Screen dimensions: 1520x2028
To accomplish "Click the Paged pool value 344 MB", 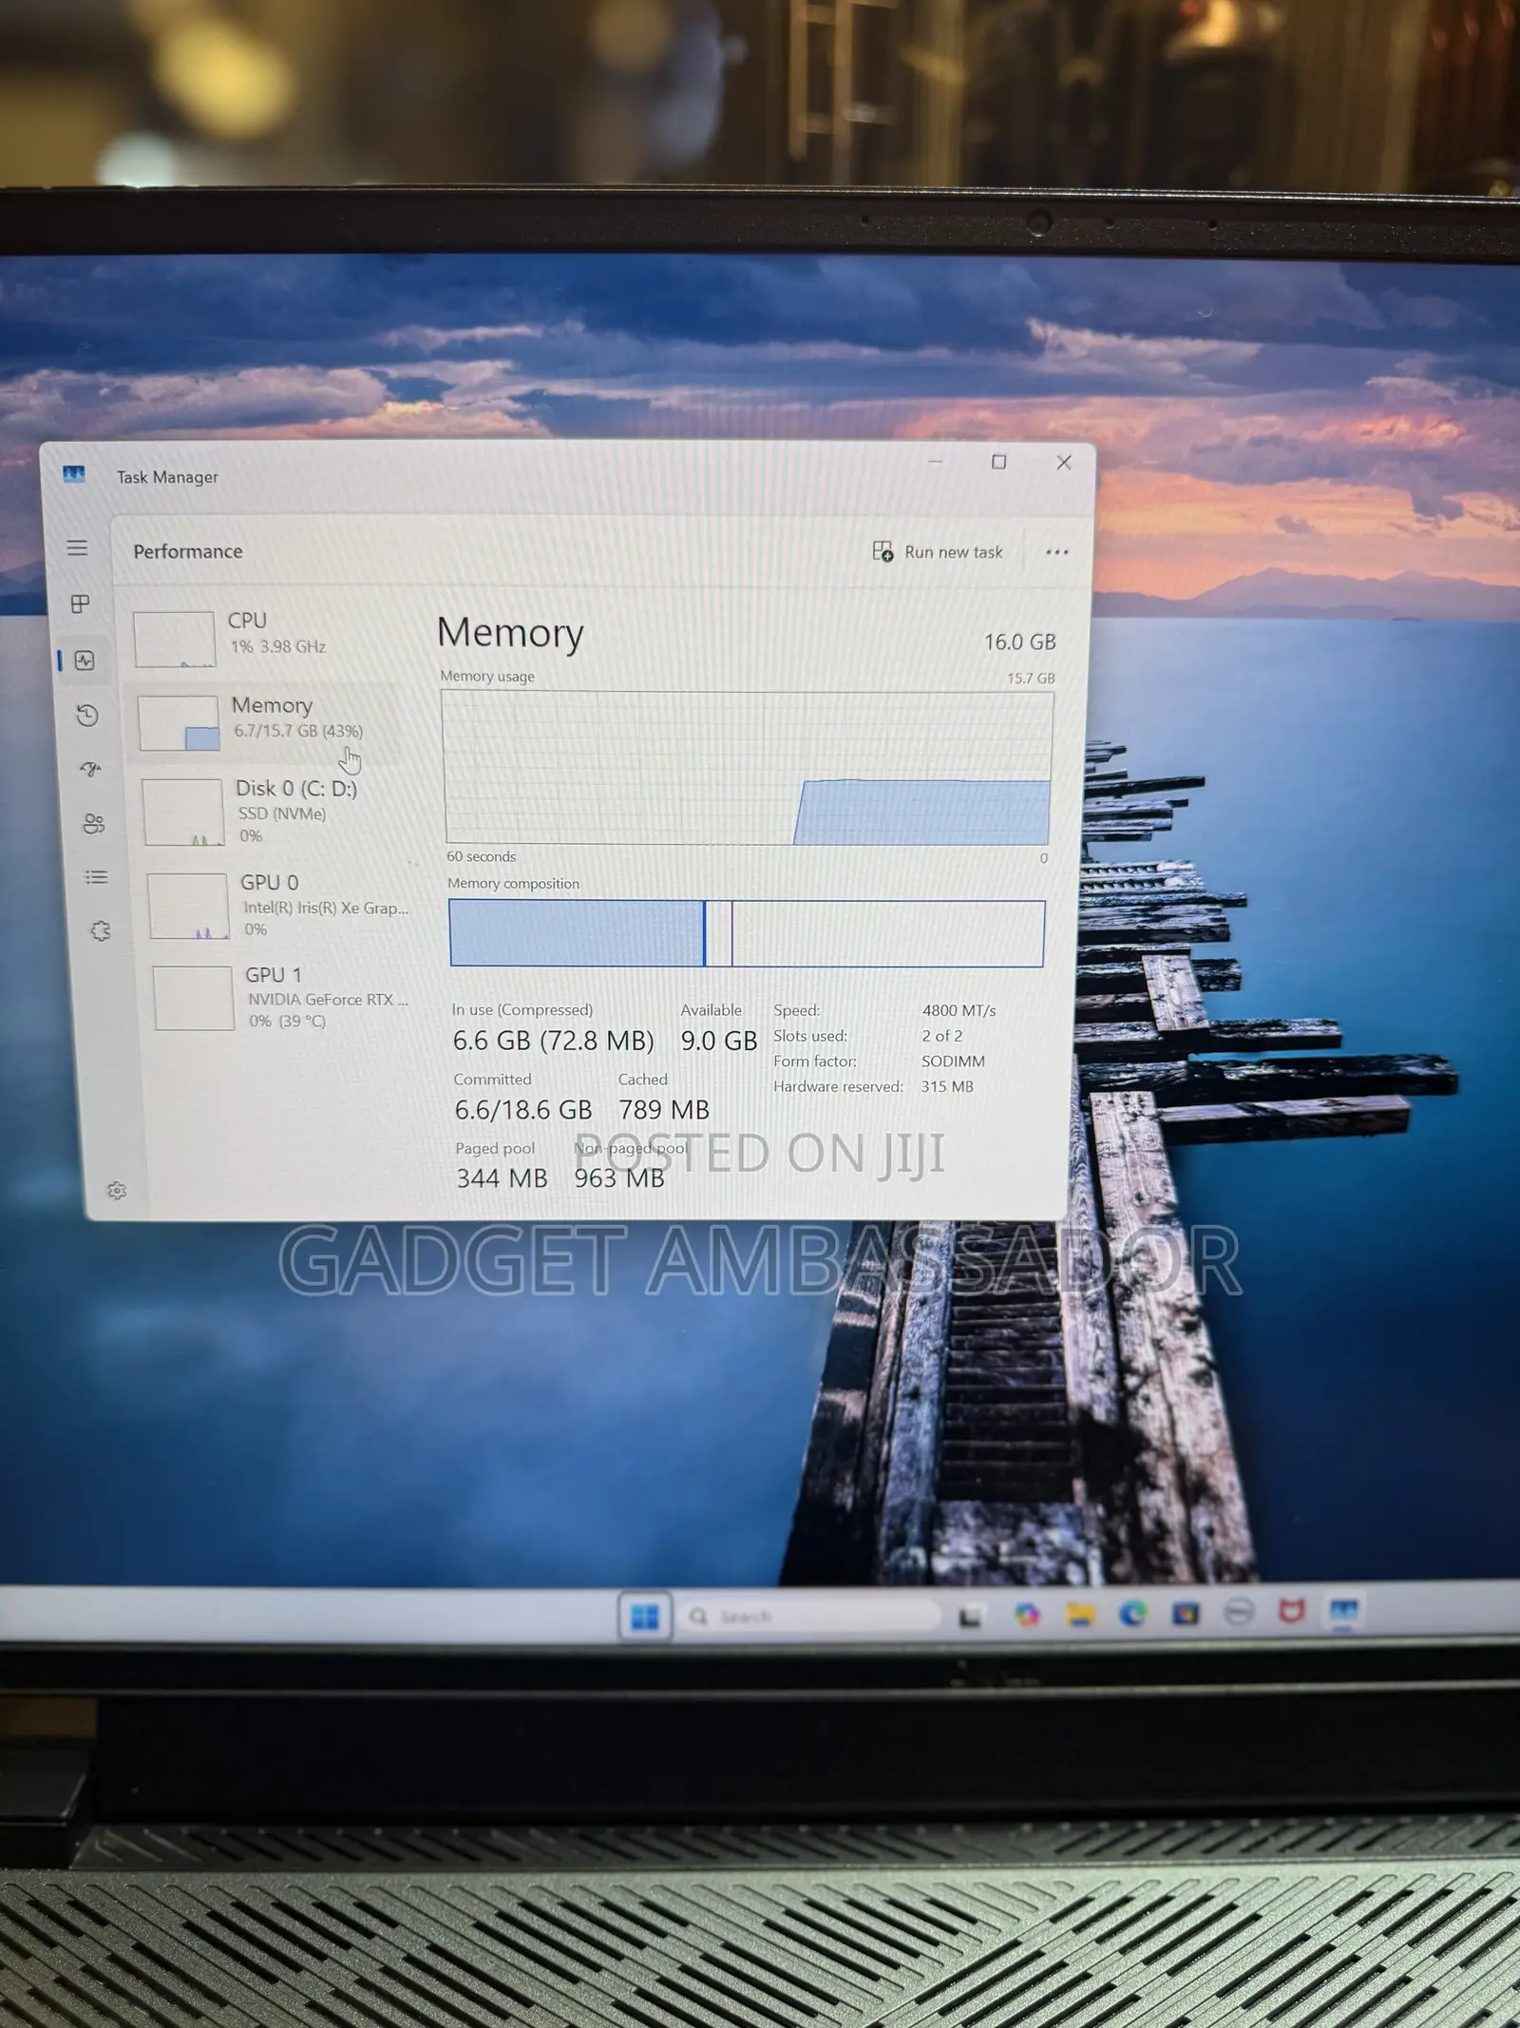I will tap(502, 1178).
